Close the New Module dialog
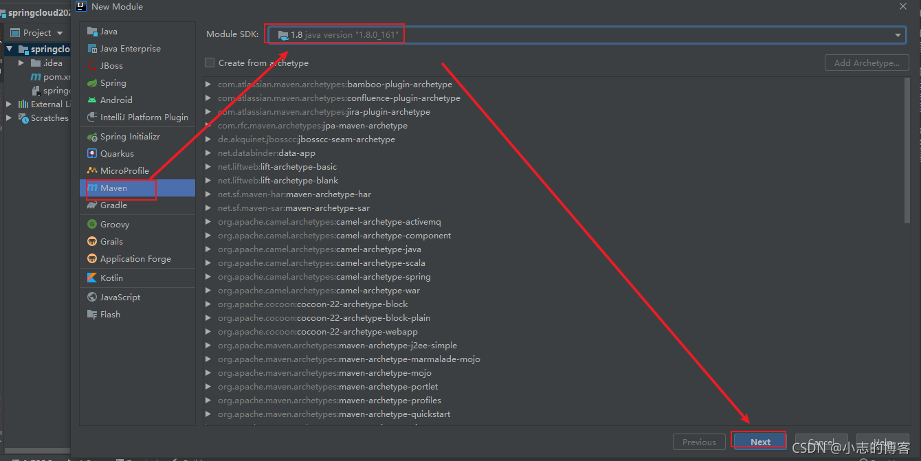The width and height of the screenshot is (921, 461). (903, 6)
